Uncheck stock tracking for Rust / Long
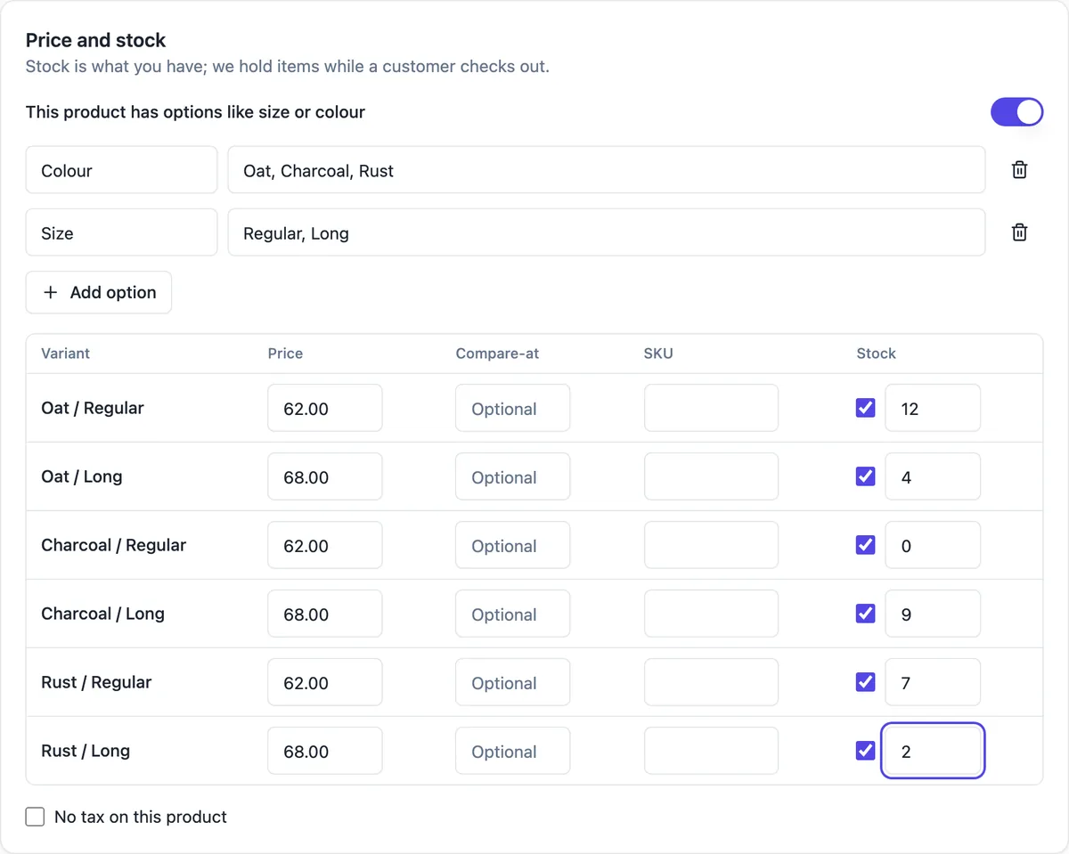The height and width of the screenshot is (854, 1069). 865,751
